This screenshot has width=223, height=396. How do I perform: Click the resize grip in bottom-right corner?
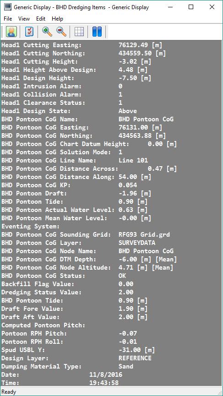219,392
